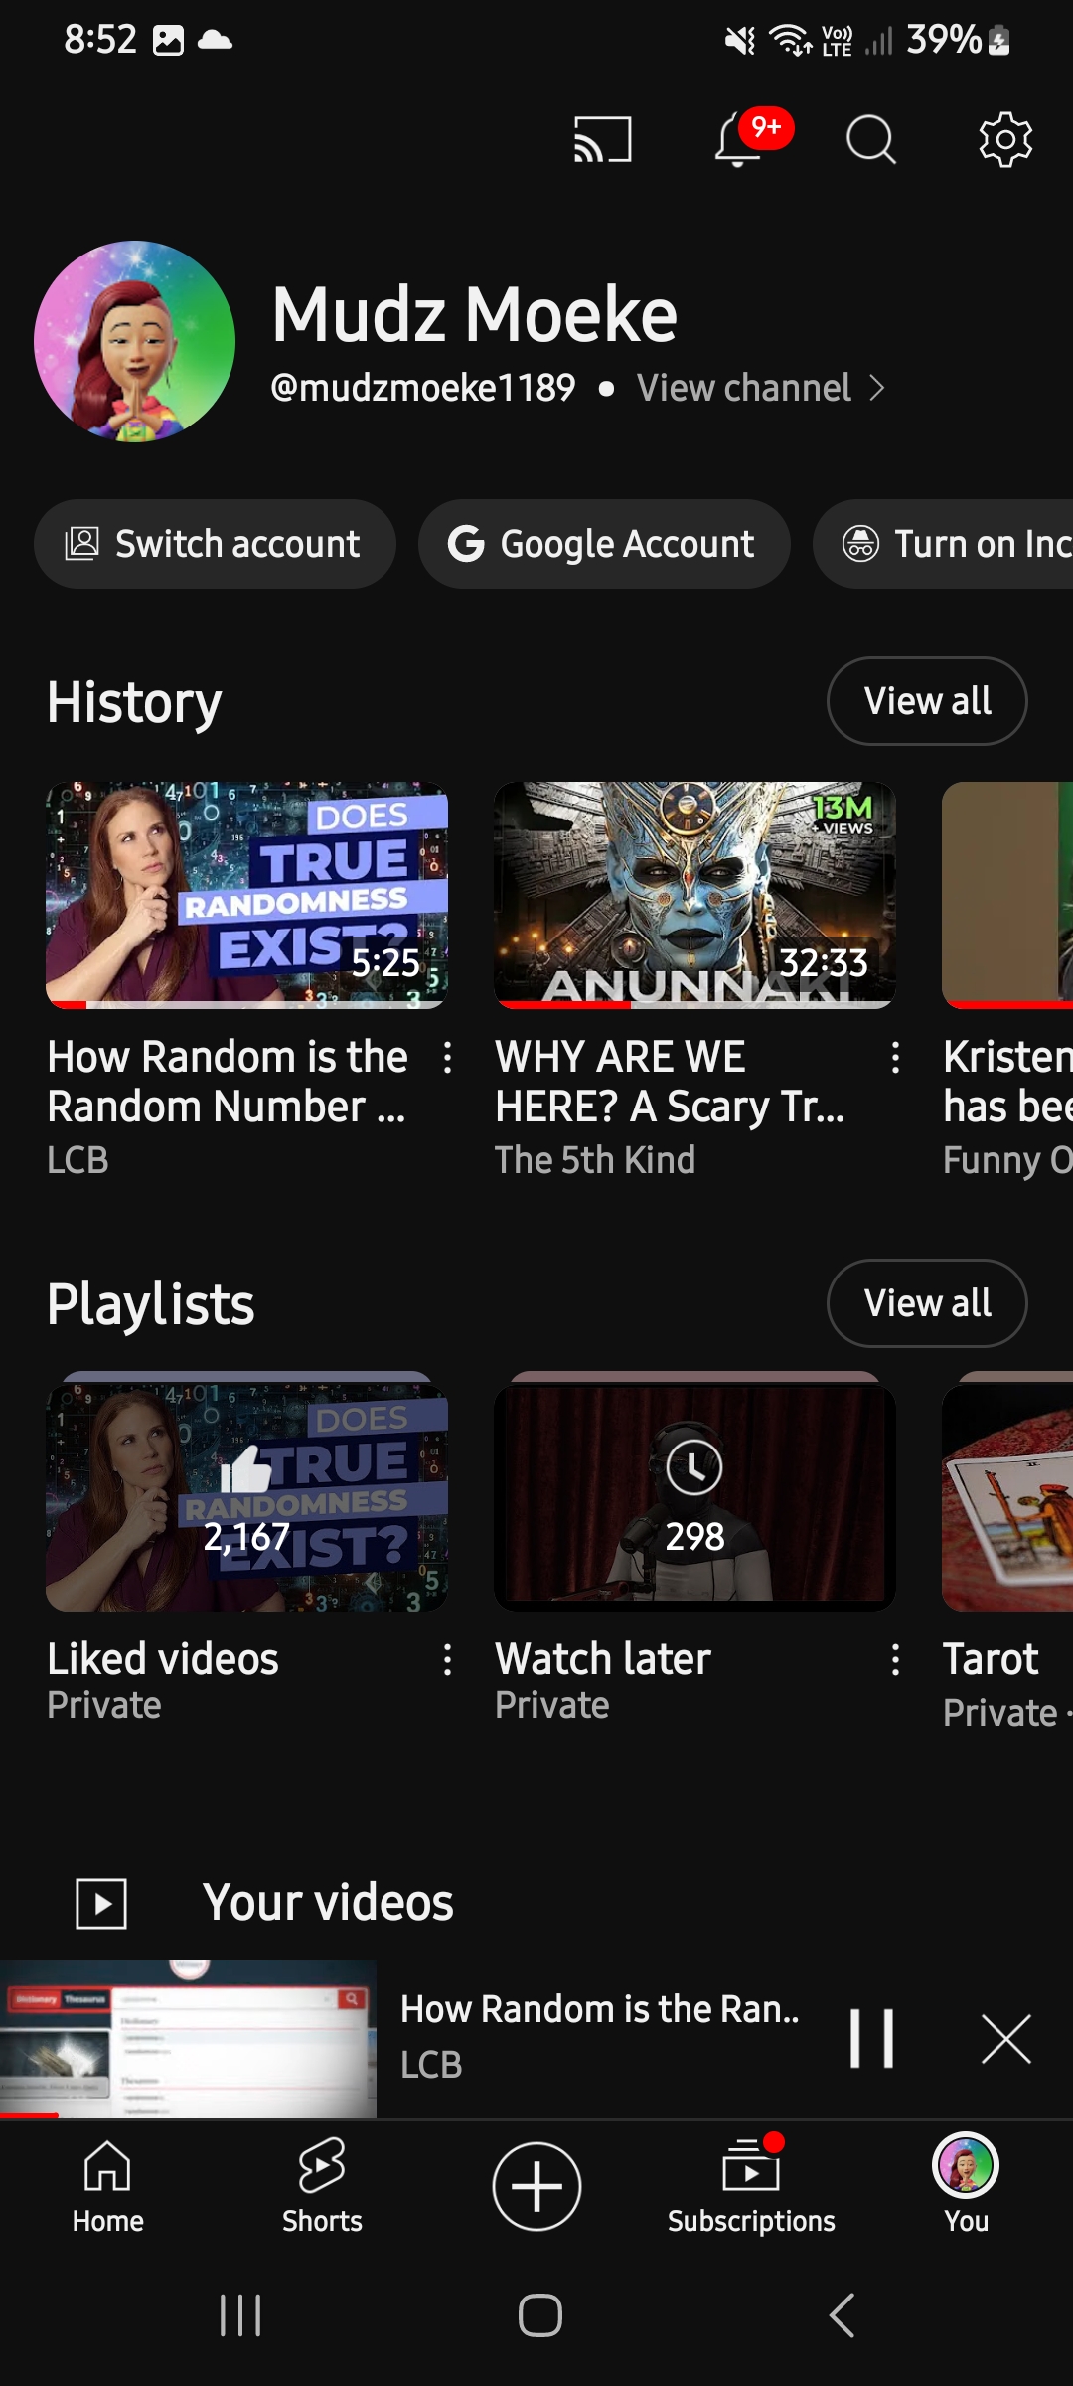The image size is (1073, 2386).
Task: Tap the channel name The 5th Kind
Action: click(595, 1160)
